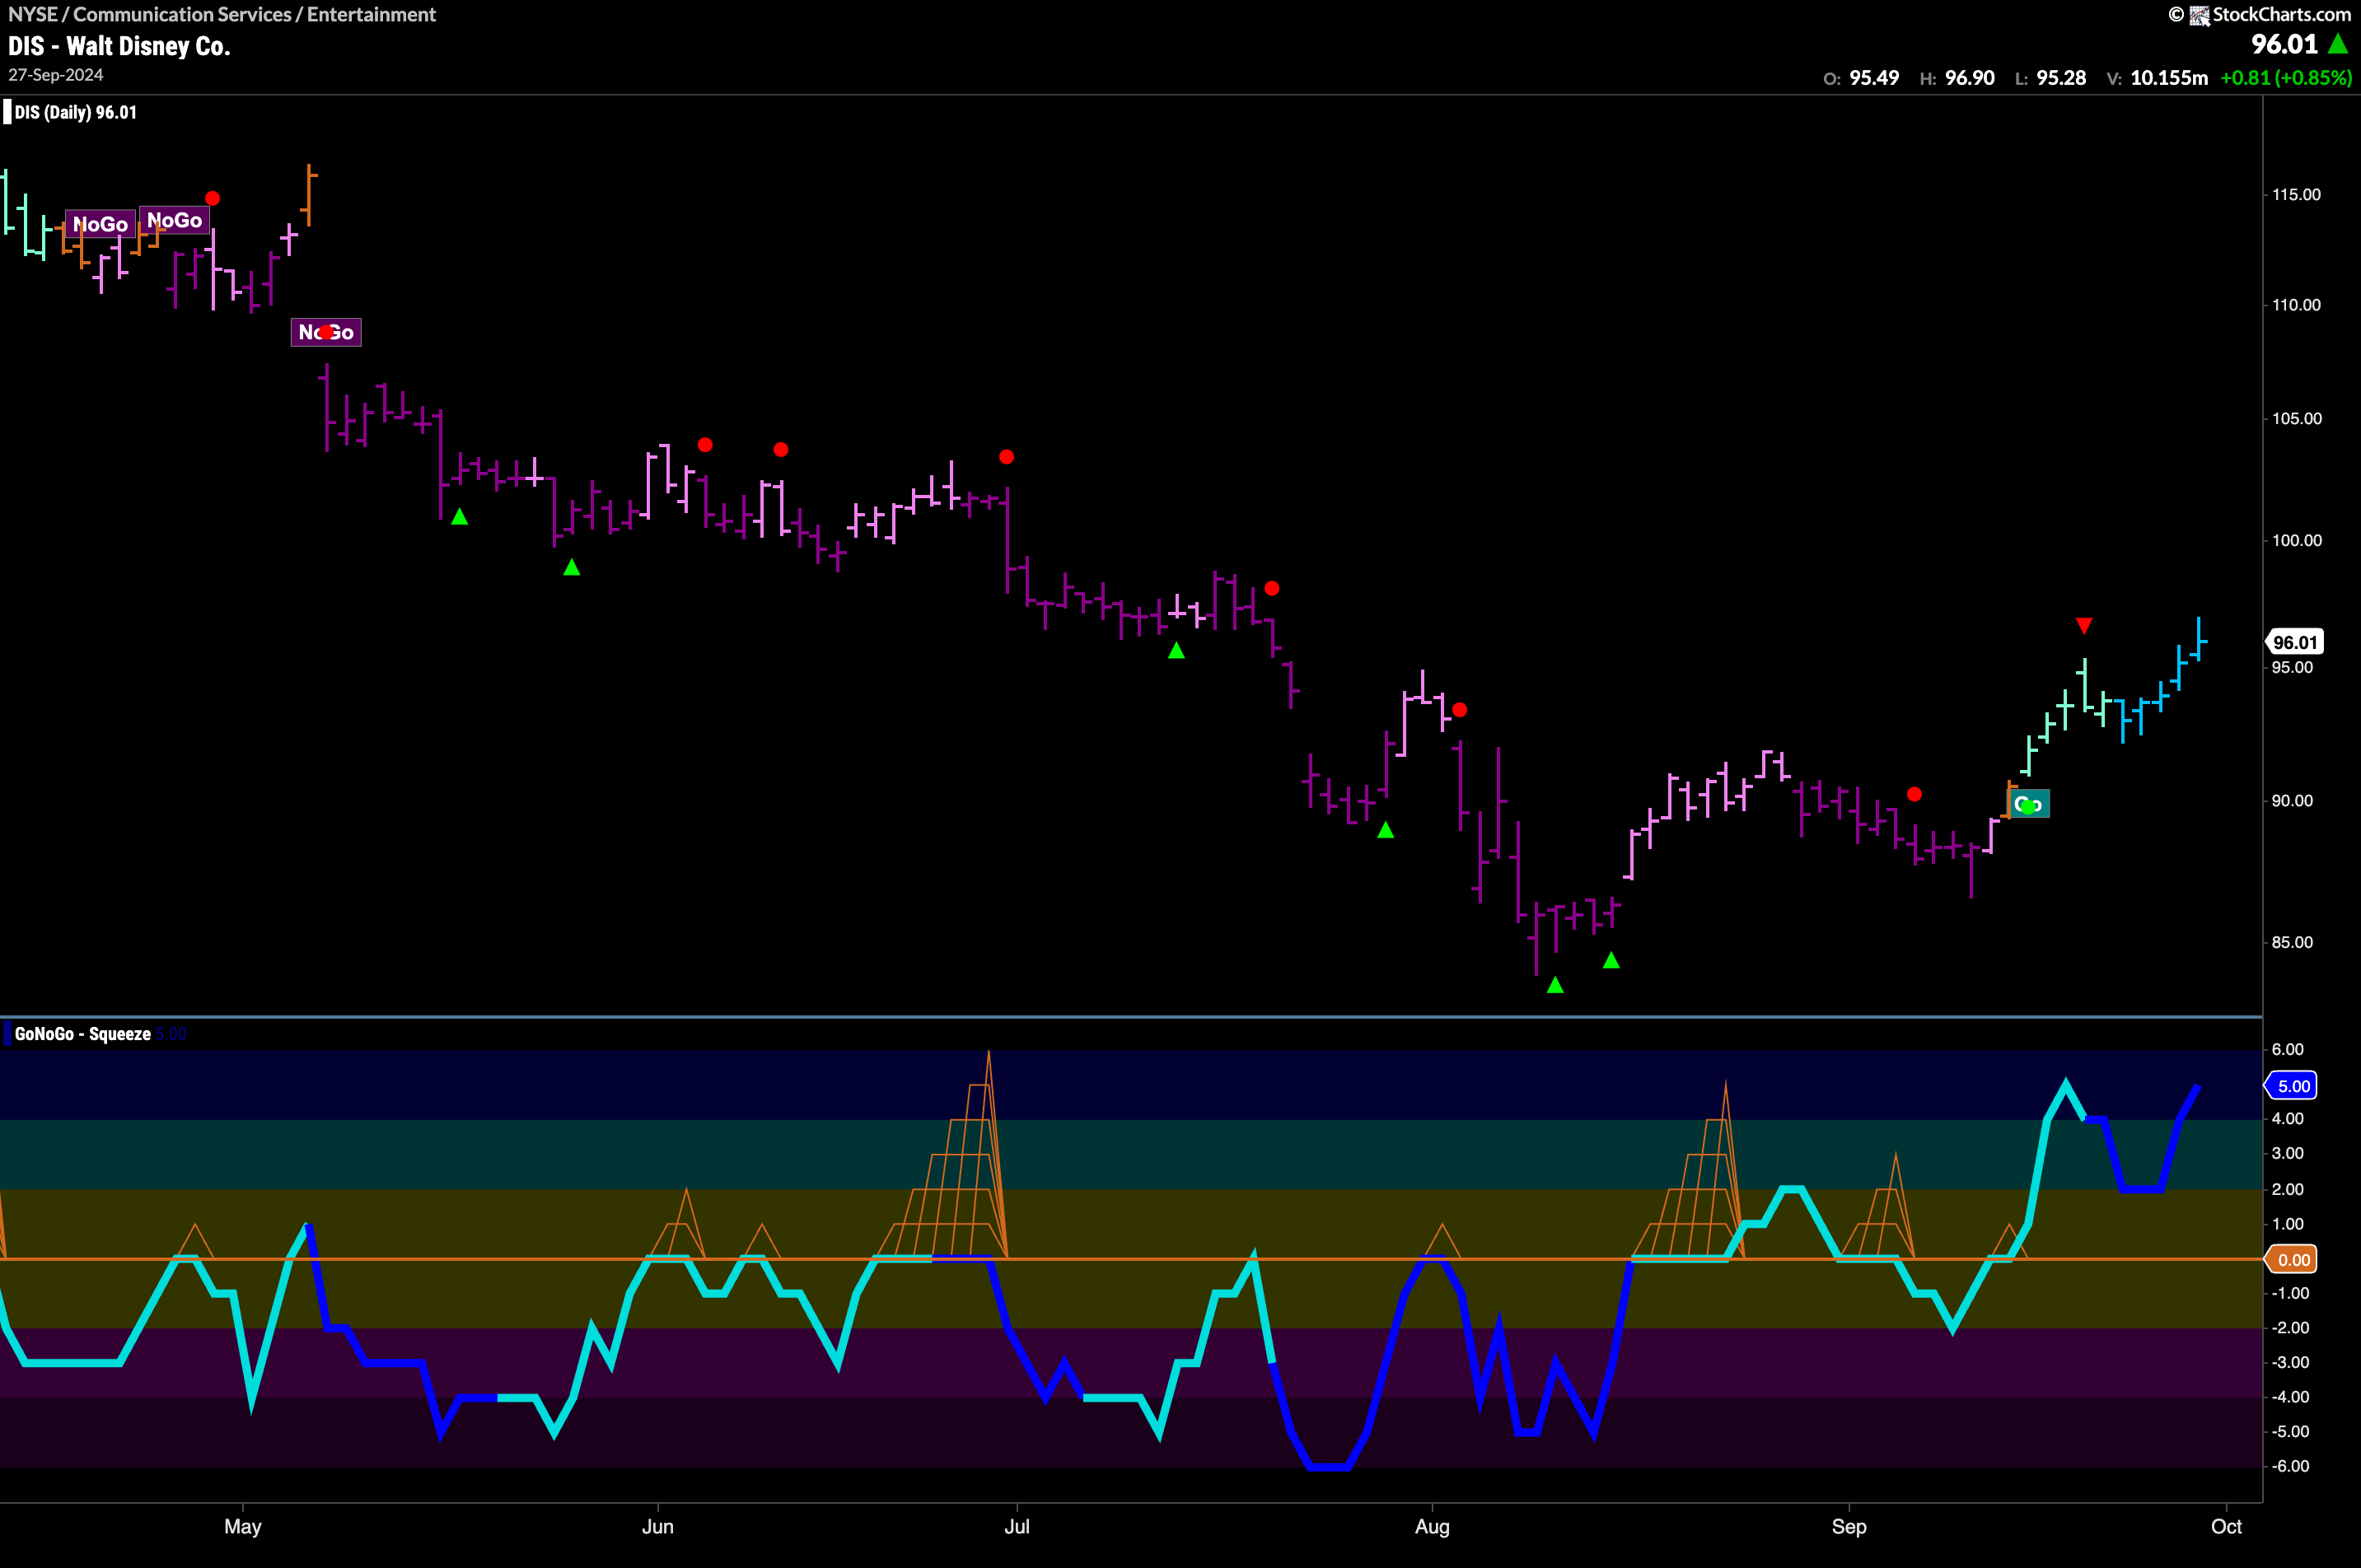2361x1568 pixels.
Task: Click the DIS - Walt Disney Co. title
Action: pos(119,46)
